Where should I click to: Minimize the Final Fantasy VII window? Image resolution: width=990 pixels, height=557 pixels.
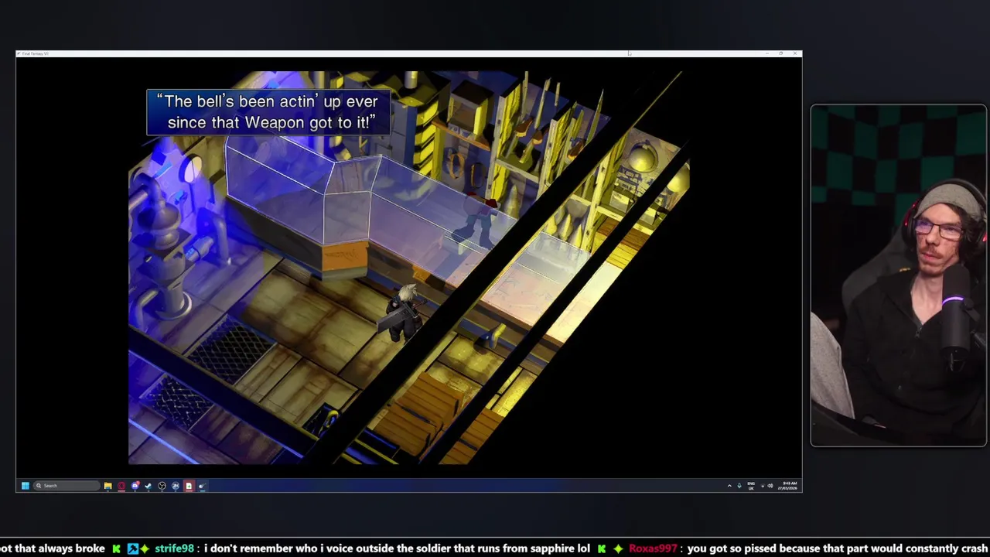click(766, 53)
